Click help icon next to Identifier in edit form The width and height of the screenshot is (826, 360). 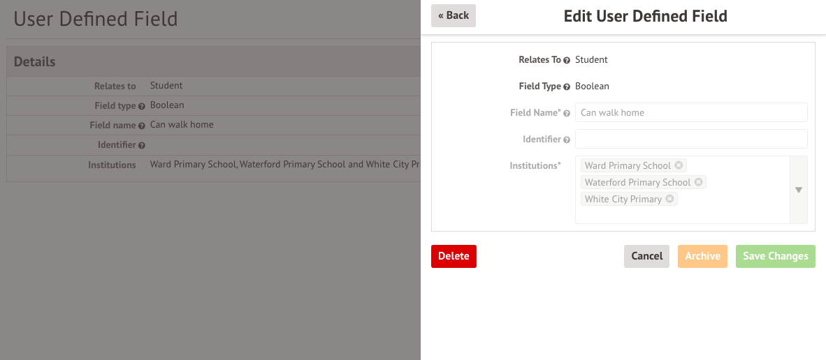[567, 140]
